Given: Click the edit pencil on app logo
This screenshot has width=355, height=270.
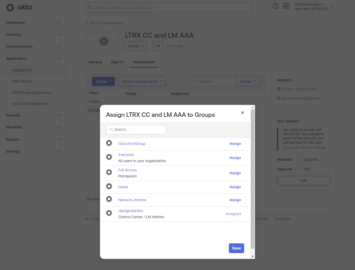Looking at the screenshot, I should 119,36.
